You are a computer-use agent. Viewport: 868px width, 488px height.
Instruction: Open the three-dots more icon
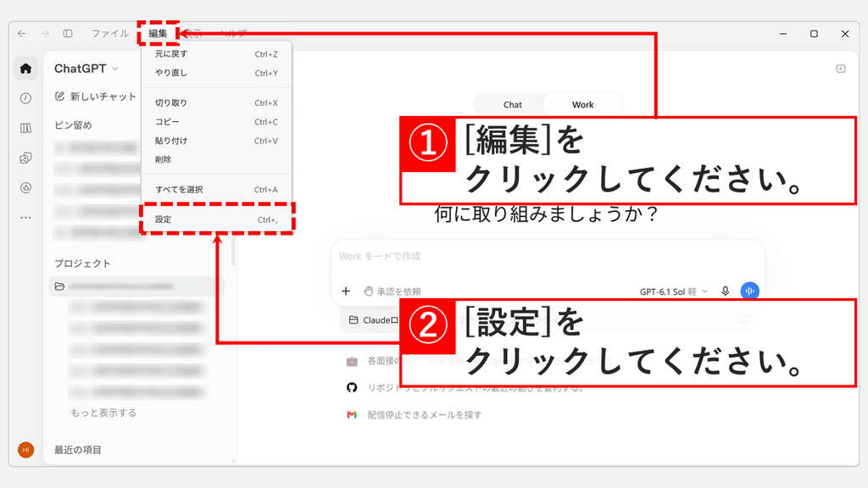[x=25, y=218]
